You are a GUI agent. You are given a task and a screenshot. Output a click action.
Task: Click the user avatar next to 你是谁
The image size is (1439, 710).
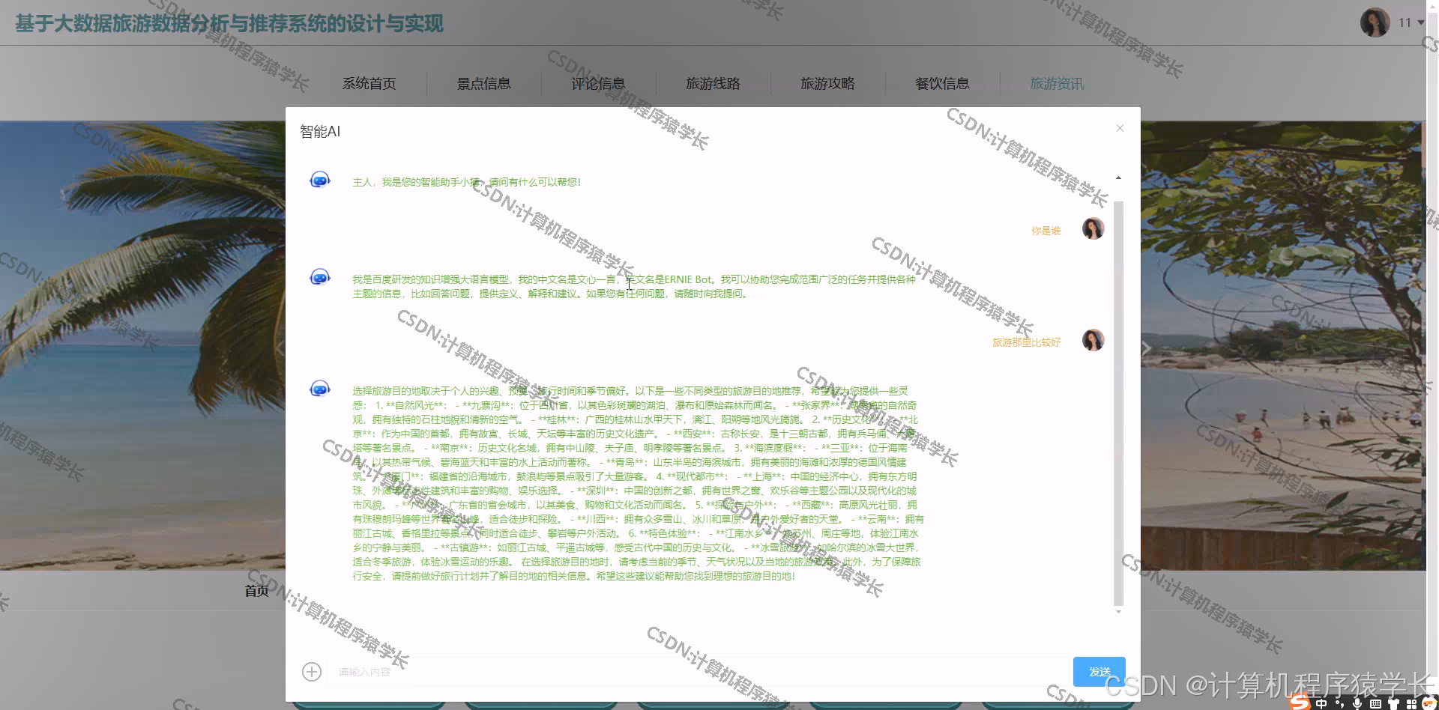(x=1093, y=228)
